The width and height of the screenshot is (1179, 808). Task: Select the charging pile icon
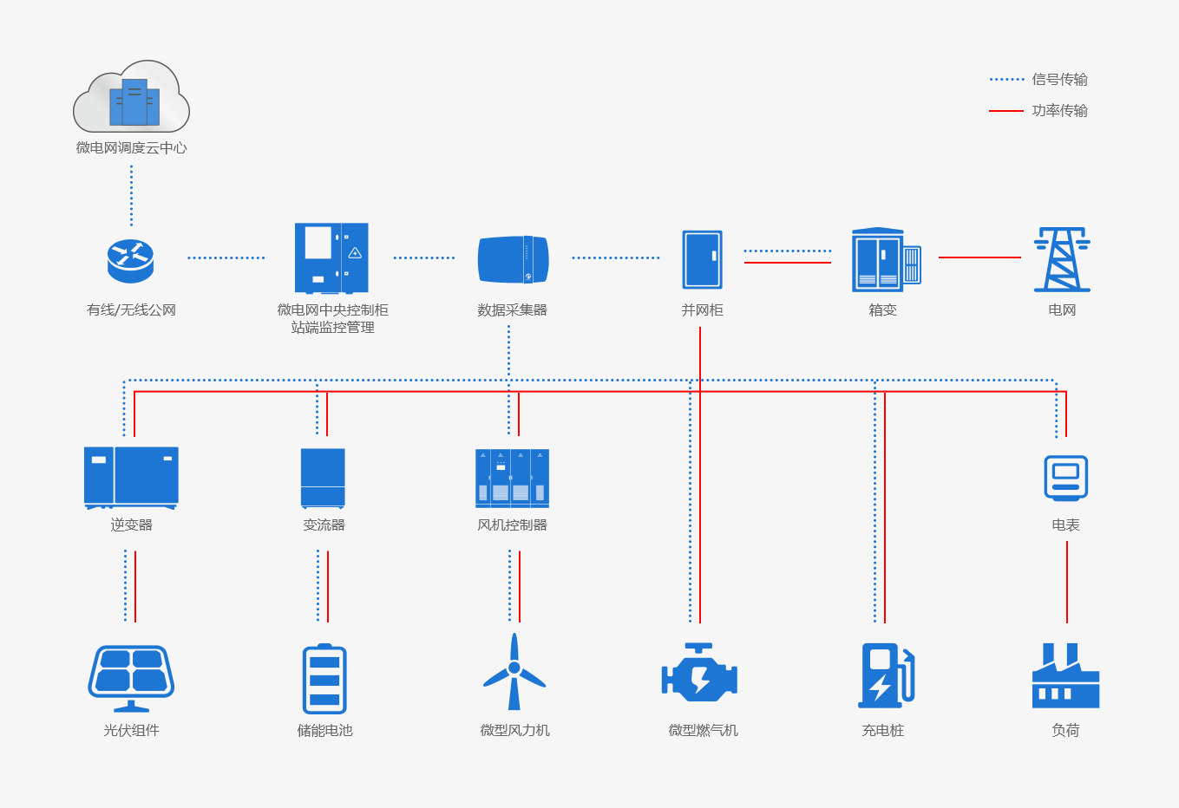point(885,675)
